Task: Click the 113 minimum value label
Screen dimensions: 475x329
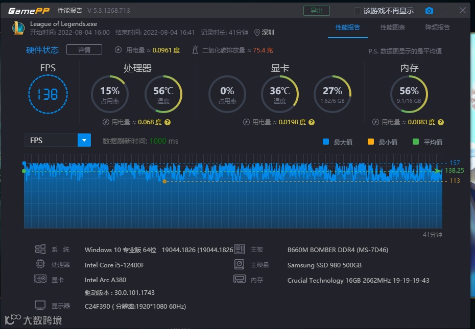Action: [455, 181]
